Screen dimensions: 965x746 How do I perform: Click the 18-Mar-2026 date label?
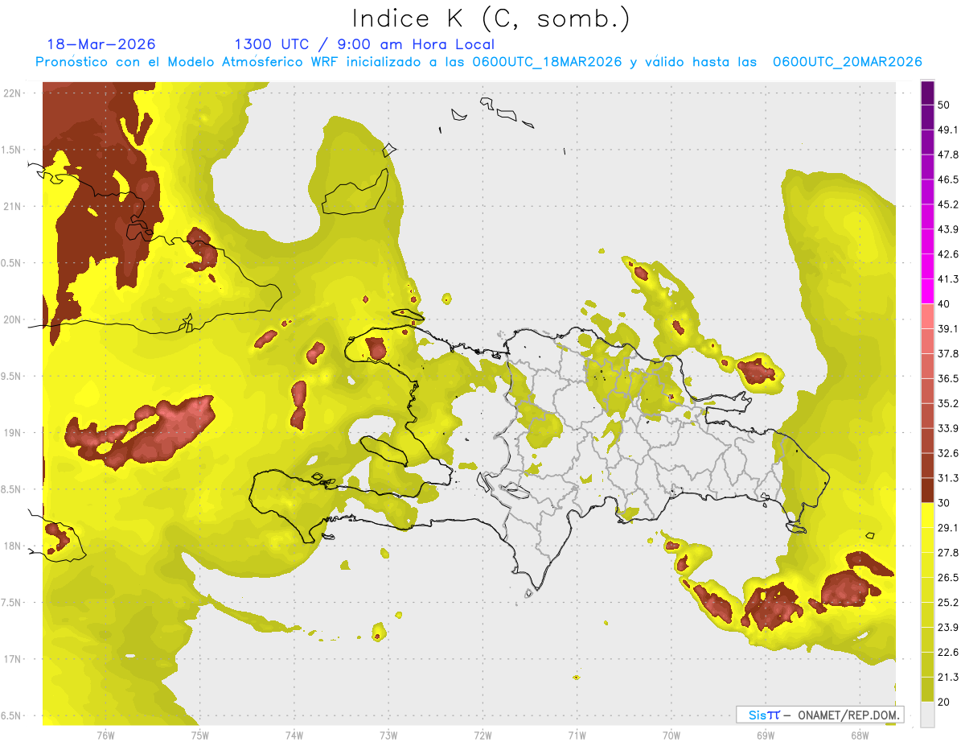101,44
